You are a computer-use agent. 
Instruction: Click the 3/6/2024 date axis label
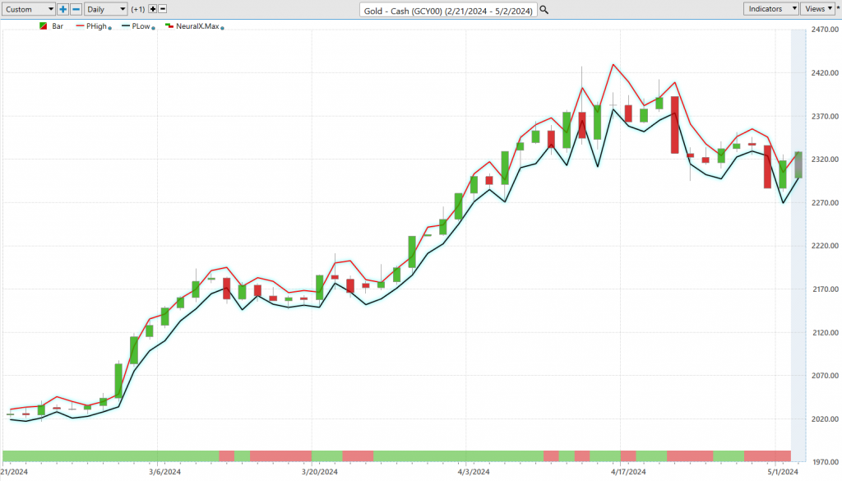click(x=164, y=472)
